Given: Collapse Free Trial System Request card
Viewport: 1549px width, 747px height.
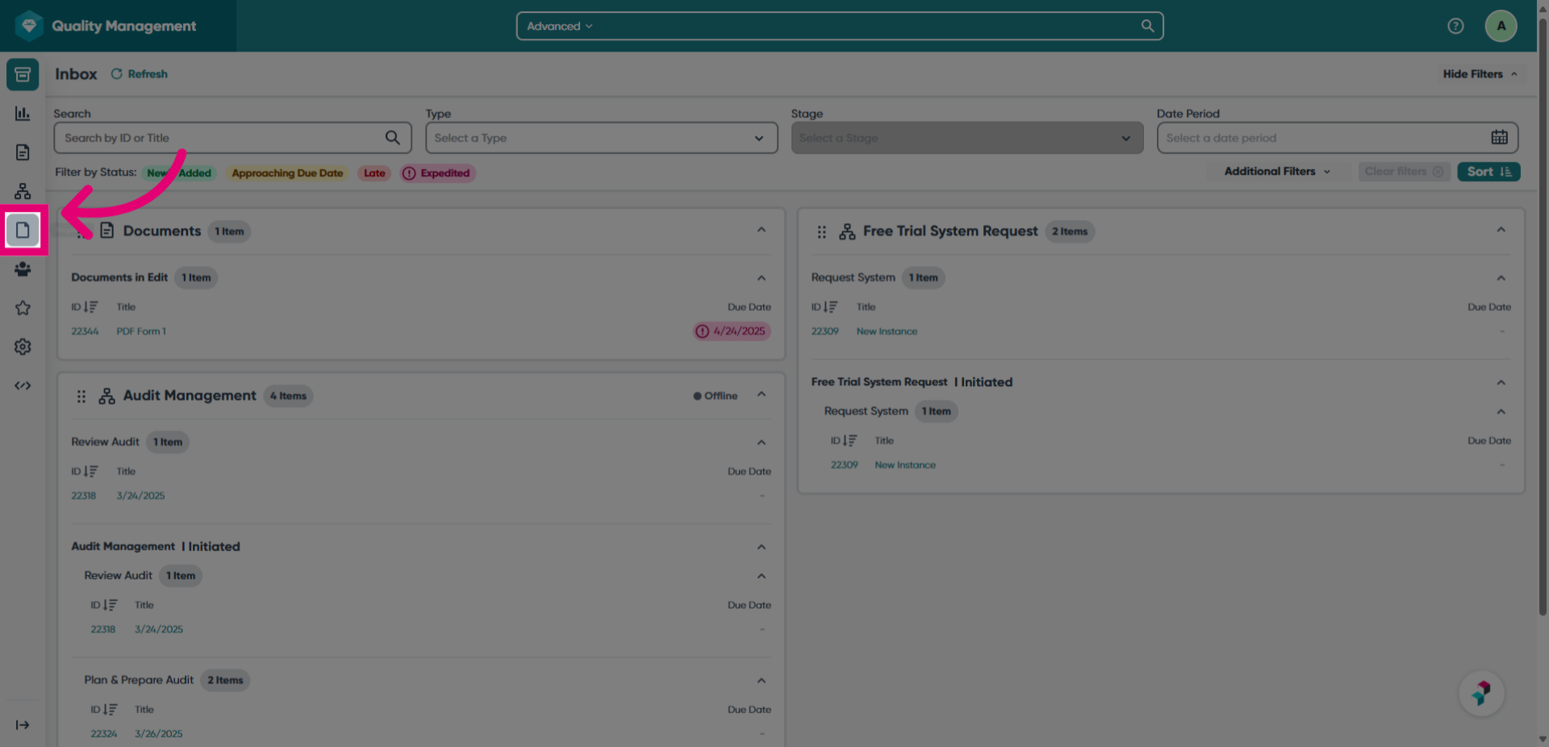Looking at the screenshot, I should pyautogui.click(x=1501, y=230).
